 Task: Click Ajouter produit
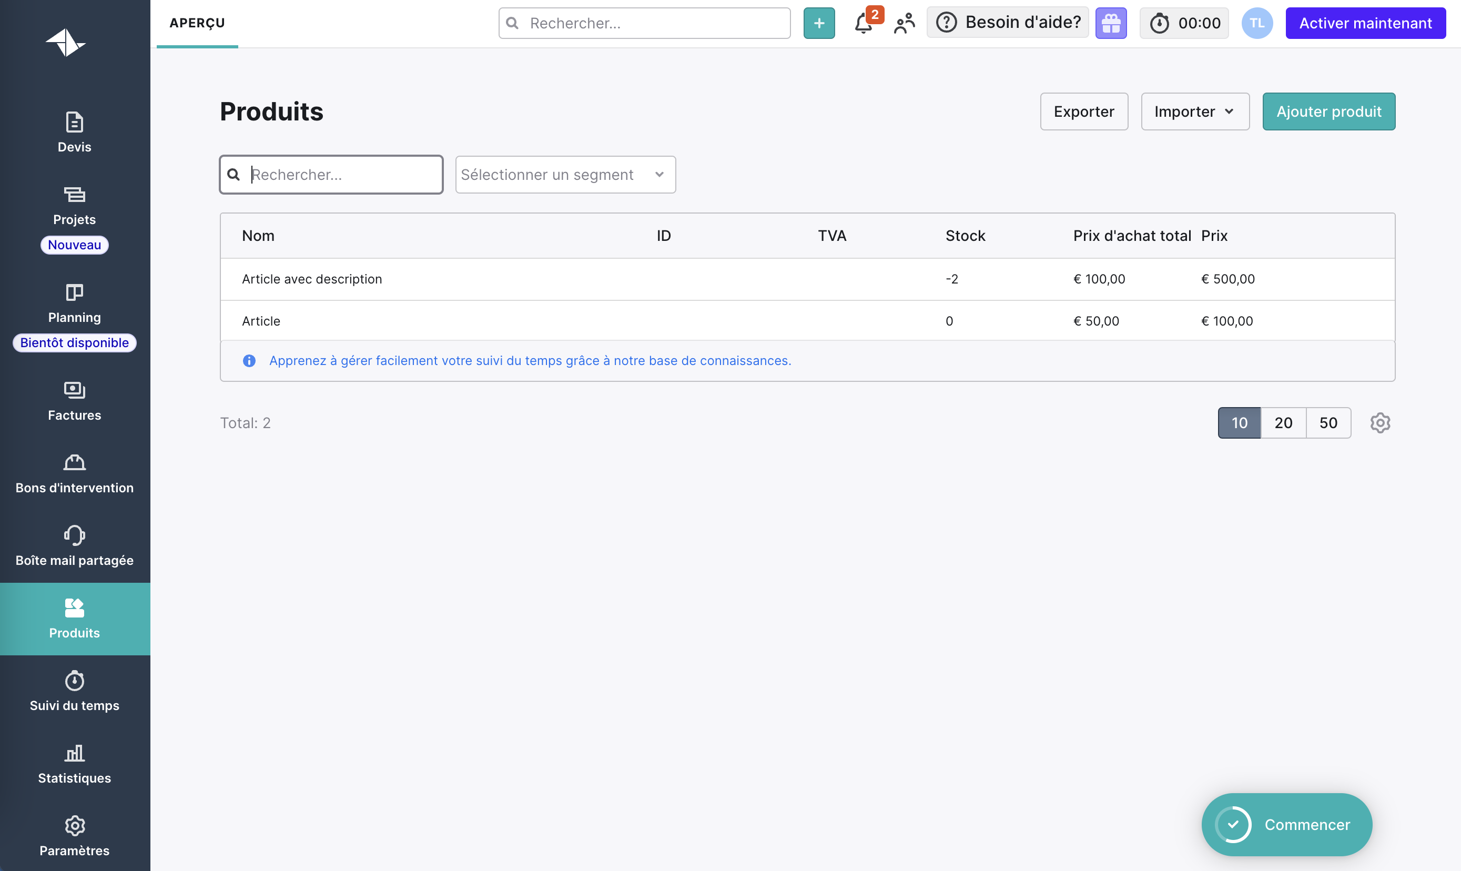pos(1328,112)
